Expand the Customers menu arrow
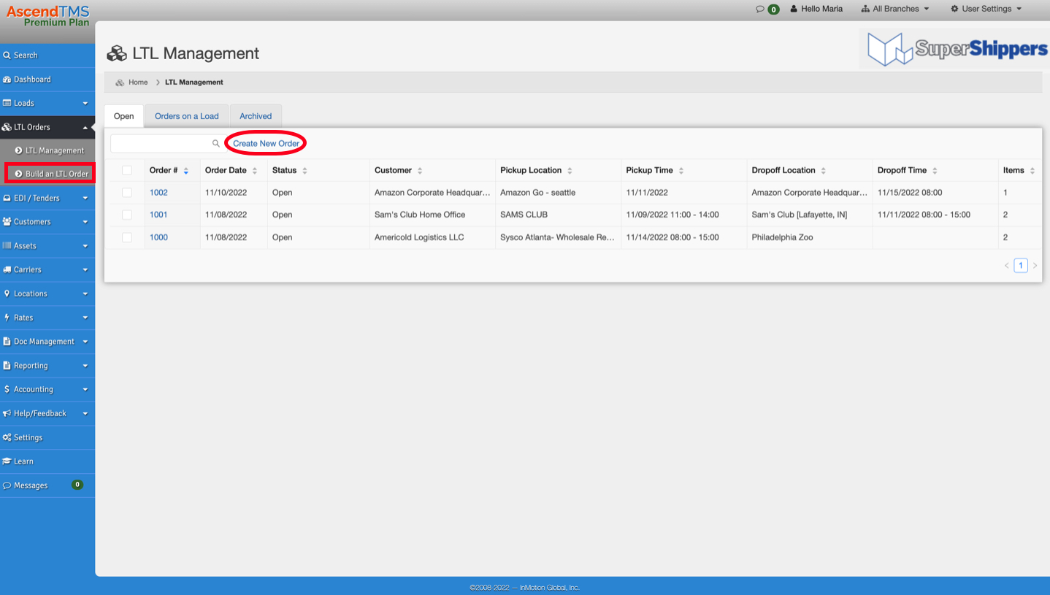Screen dimensions: 1050x595 [x=85, y=223]
